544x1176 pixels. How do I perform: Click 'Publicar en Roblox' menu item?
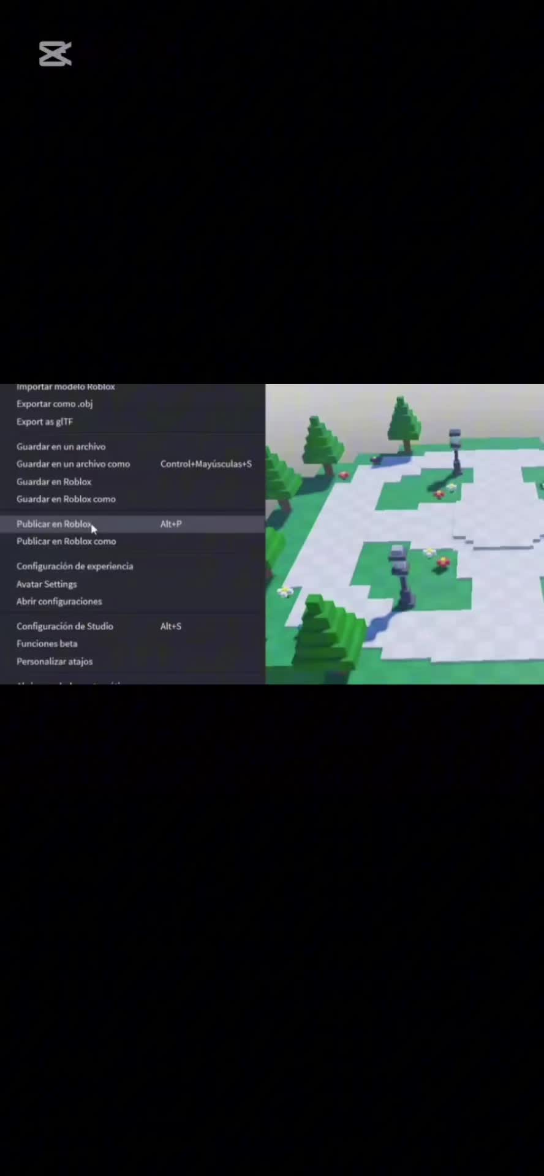click(x=132, y=524)
